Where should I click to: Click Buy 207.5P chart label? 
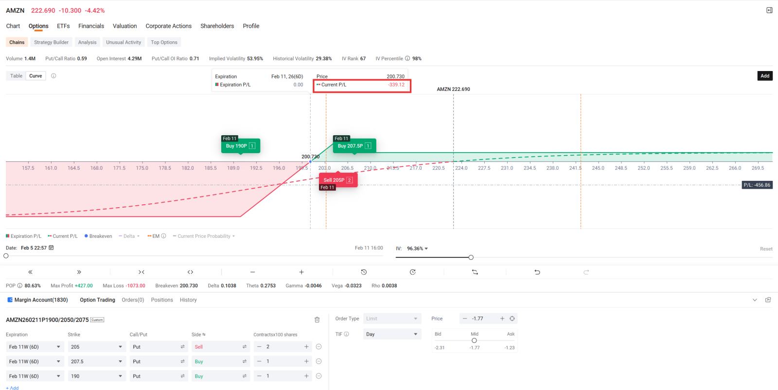click(354, 146)
